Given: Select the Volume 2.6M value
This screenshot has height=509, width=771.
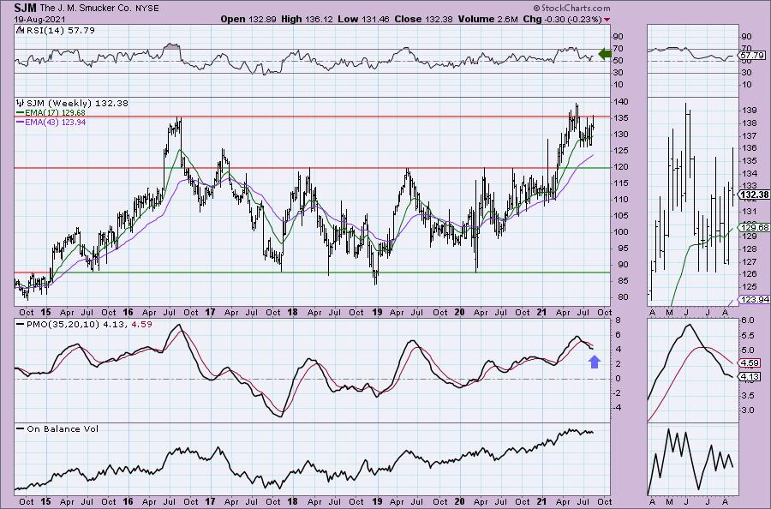Looking at the screenshot, I should pos(487,19).
